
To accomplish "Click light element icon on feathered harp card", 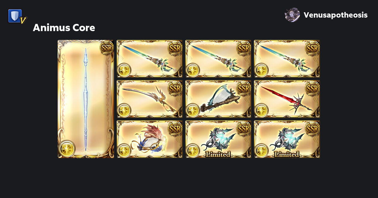I will tap(124, 150).
